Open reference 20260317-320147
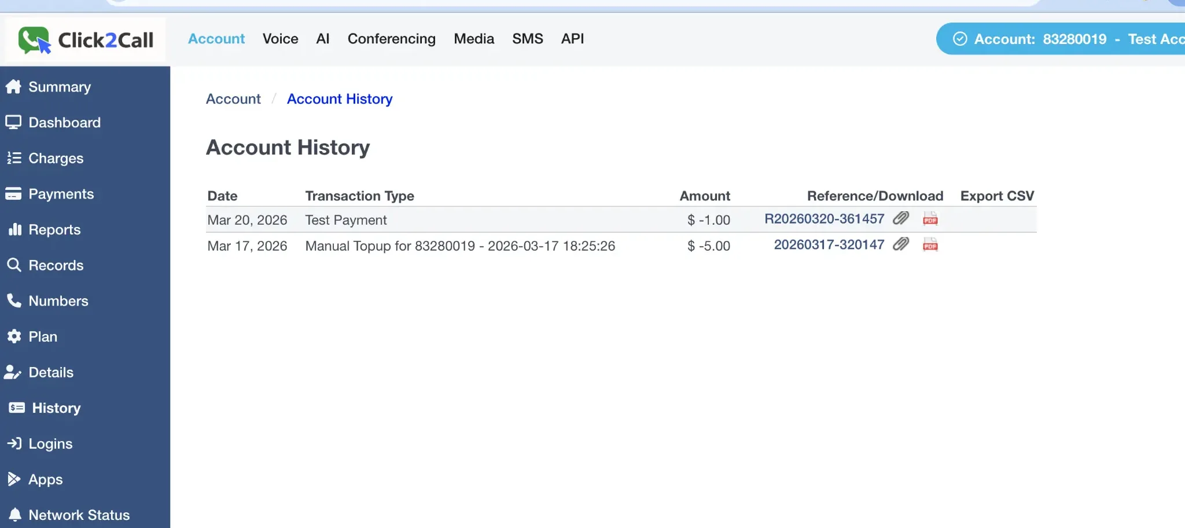 click(x=829, y=245)
